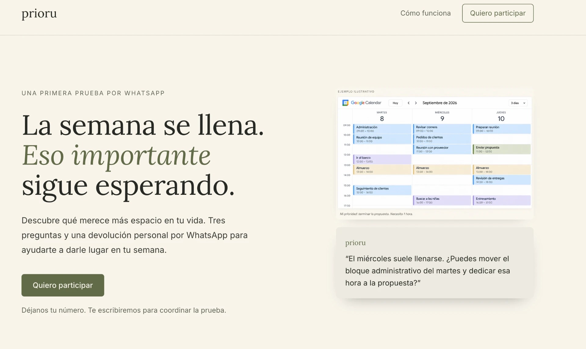586x349 pixels.
Task: Click the Descubre qué merece paragraph
Action: (x=135, y=235)
